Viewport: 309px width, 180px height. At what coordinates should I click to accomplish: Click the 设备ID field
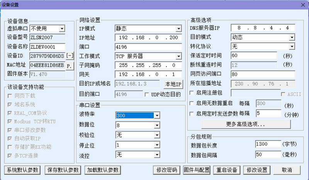[x=47, y=56]
